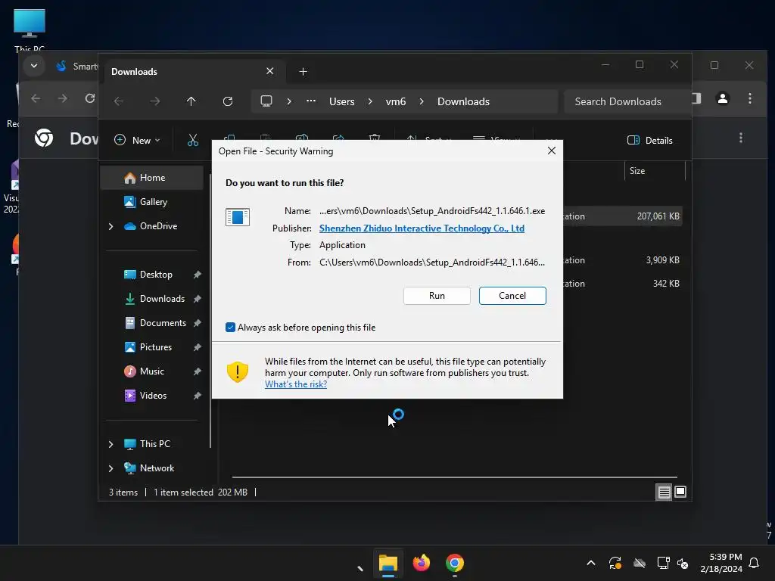Open Home in the navigation pane
The height and width of the screenshot is (581, 775).
point(151,177)
